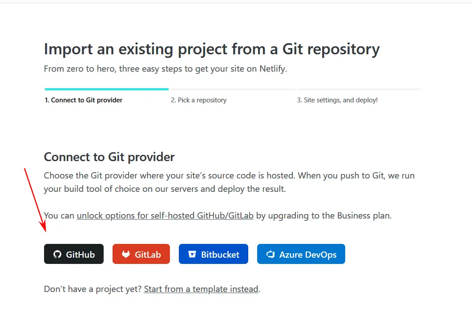
Task: Pick Azure DevOps as the provider
Action: (308, 255)
